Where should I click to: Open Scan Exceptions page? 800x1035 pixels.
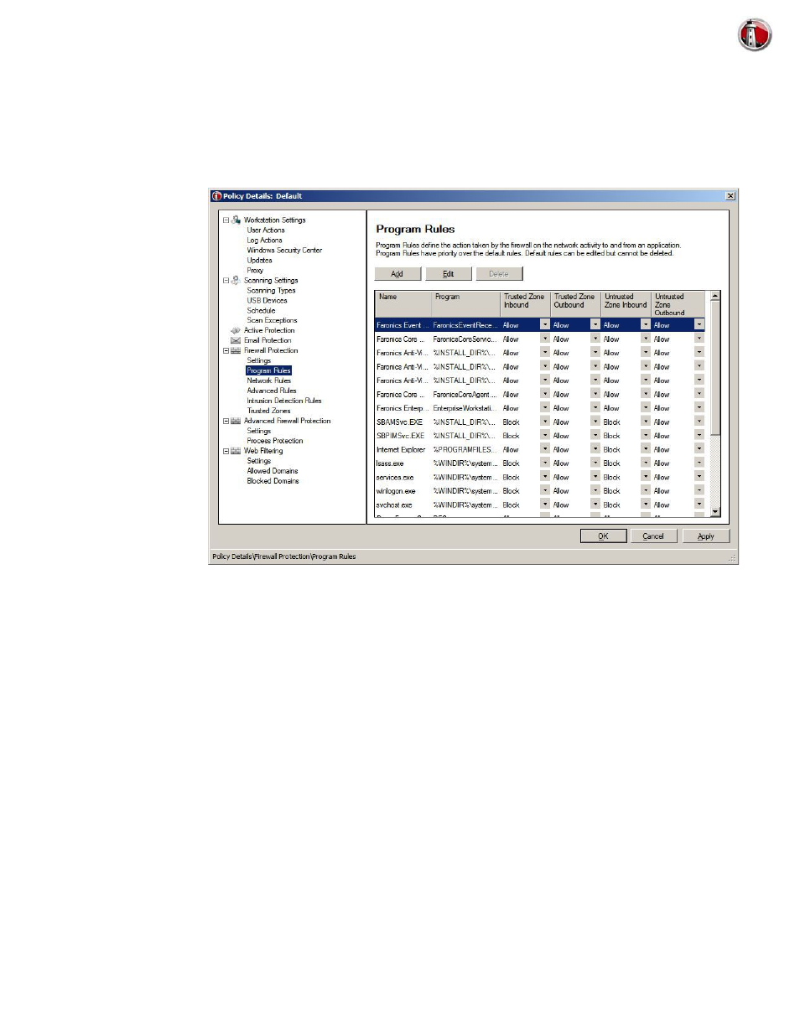(x=272, y=321)
